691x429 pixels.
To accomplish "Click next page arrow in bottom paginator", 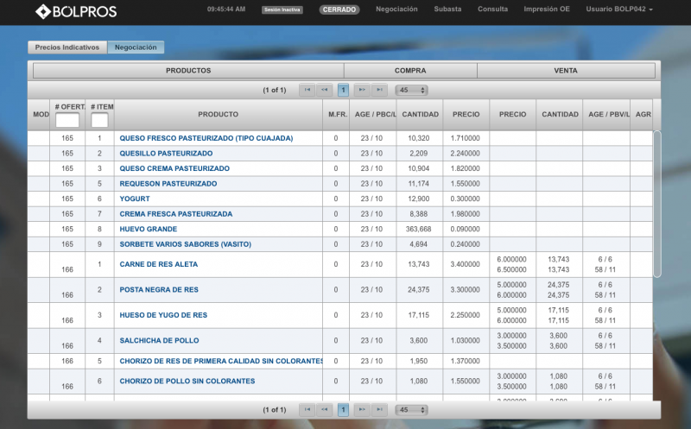I will point(362,409).
